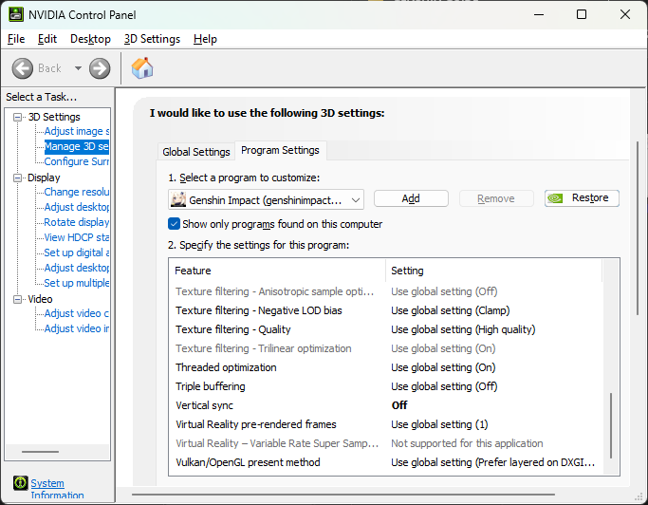Click the main panel horizontal scrollbar
The height and width of the screenshot is (505, 648).
point(343,494)
